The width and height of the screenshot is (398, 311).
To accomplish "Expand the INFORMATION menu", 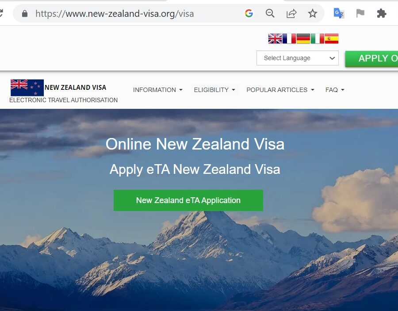I will pyautogui.click(x=157, y=90).
